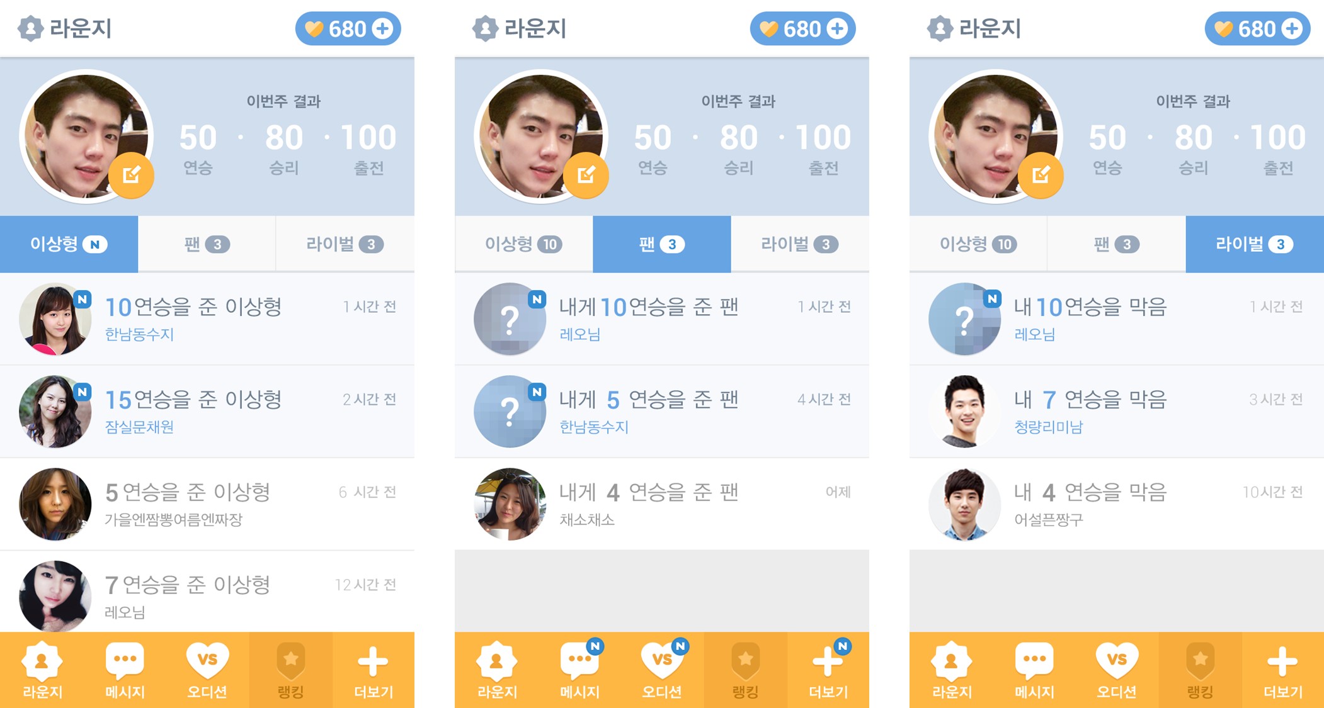This screenshot has height=708, width=1324.
Task: Select the highlighted 이상형 tab with N badge
Action: [69, 244]
